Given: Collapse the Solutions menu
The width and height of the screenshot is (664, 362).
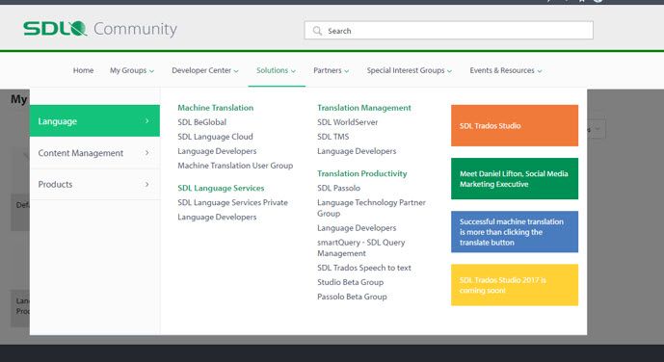Looking at the screenshot, I should [276, 70].
